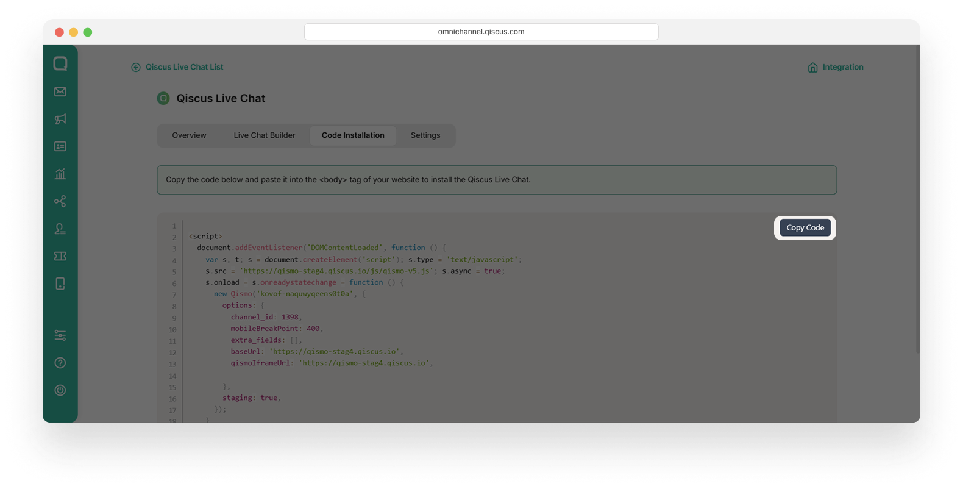Screen dimensions: 963x489
Task: Switch to the Overview tab
Action: point(189,135)
